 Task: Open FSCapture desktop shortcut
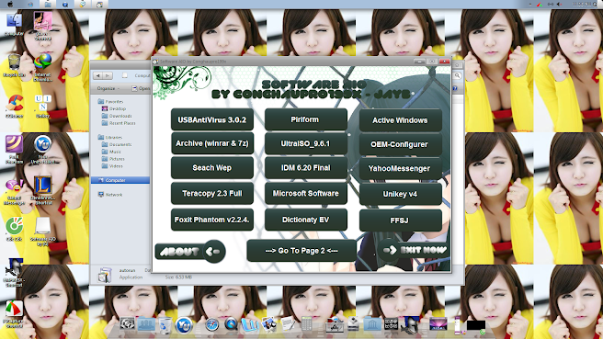pyautogui.click(x=14, y=314)
